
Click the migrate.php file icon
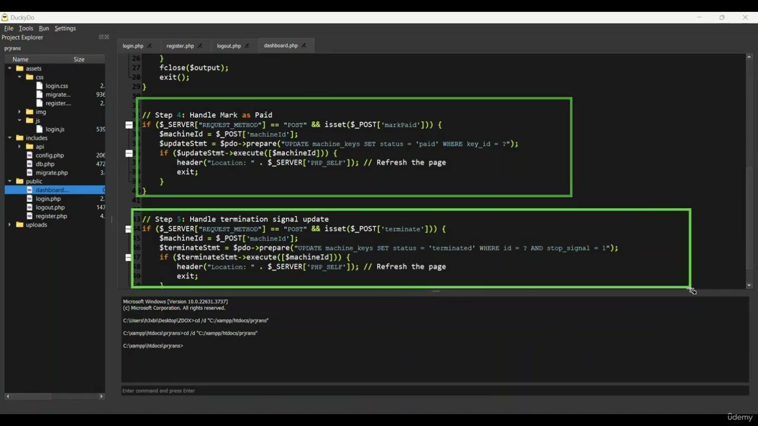click(x=30, y=173)
